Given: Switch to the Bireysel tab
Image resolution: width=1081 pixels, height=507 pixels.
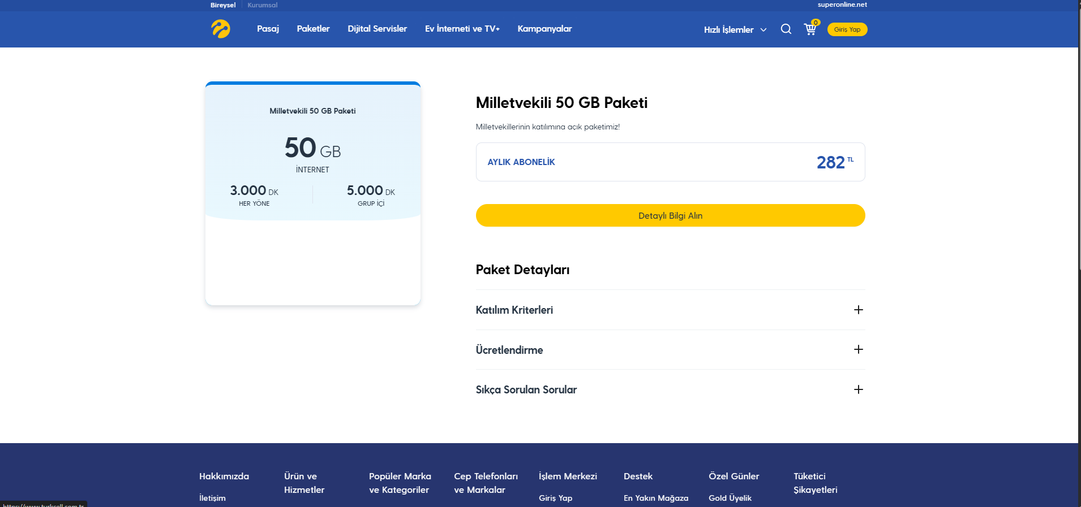Looking at the screenshot, I should [223, 5].
